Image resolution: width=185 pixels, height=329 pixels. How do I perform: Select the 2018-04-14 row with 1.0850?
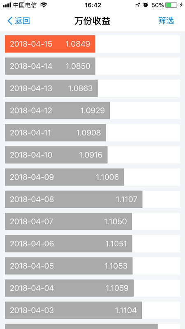pos(50,66)
